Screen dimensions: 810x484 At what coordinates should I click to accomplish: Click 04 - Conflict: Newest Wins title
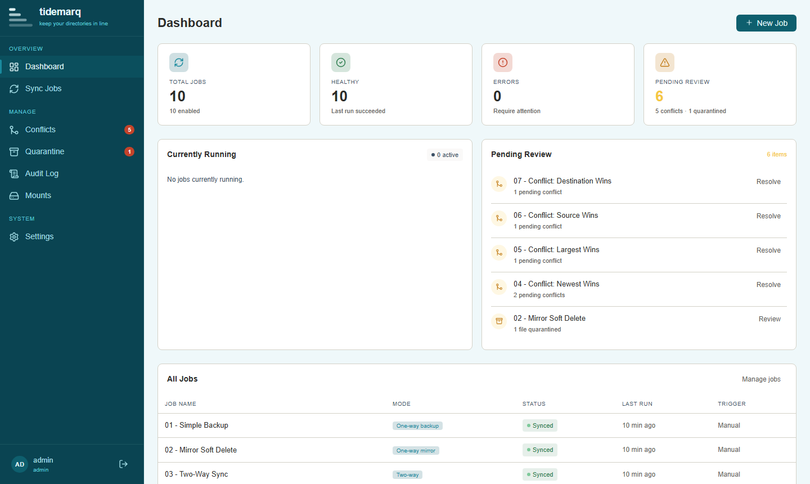click(556, 284)
